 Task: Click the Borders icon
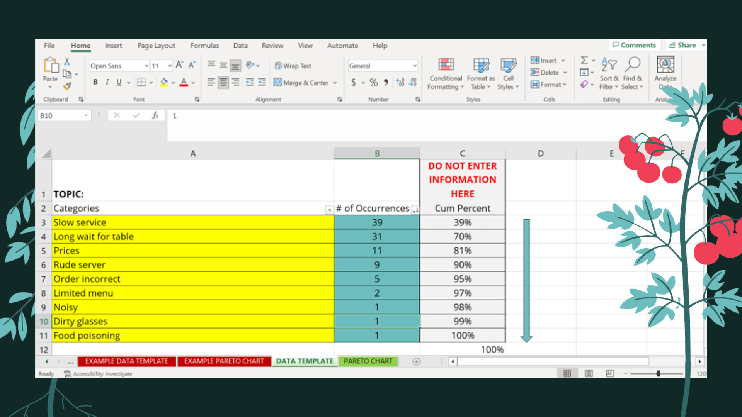point(141,82)
